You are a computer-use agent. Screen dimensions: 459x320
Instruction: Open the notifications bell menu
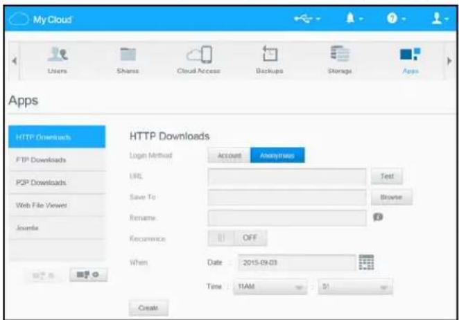point(354,19)
